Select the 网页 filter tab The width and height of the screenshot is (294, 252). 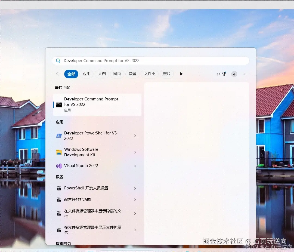tap(117, 74)
